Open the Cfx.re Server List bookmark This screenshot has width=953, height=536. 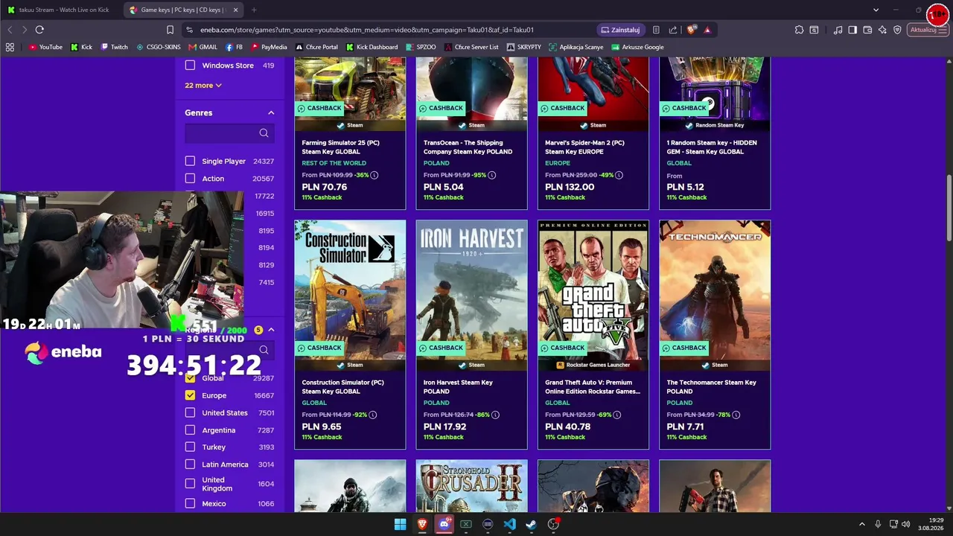pyautogui.click(x=471, y=47)
